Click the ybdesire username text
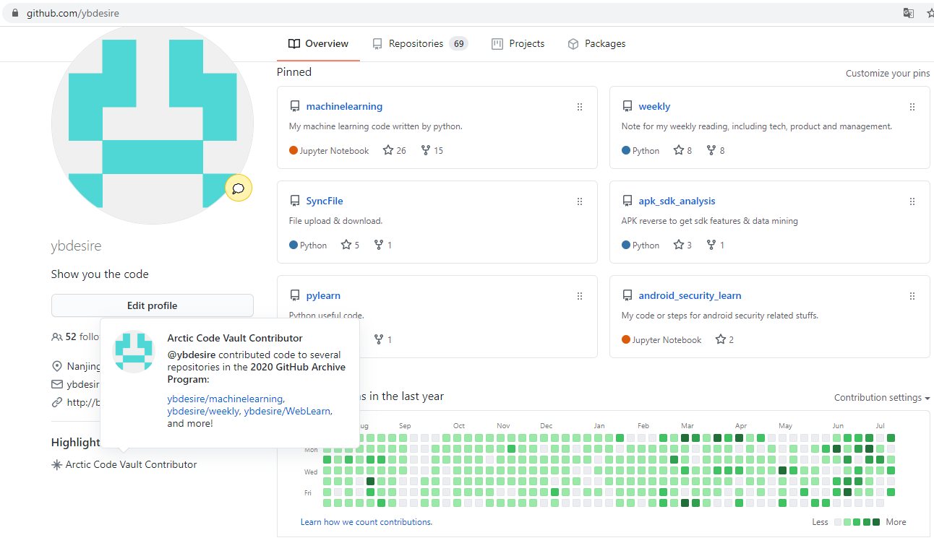 coord(76,246)
